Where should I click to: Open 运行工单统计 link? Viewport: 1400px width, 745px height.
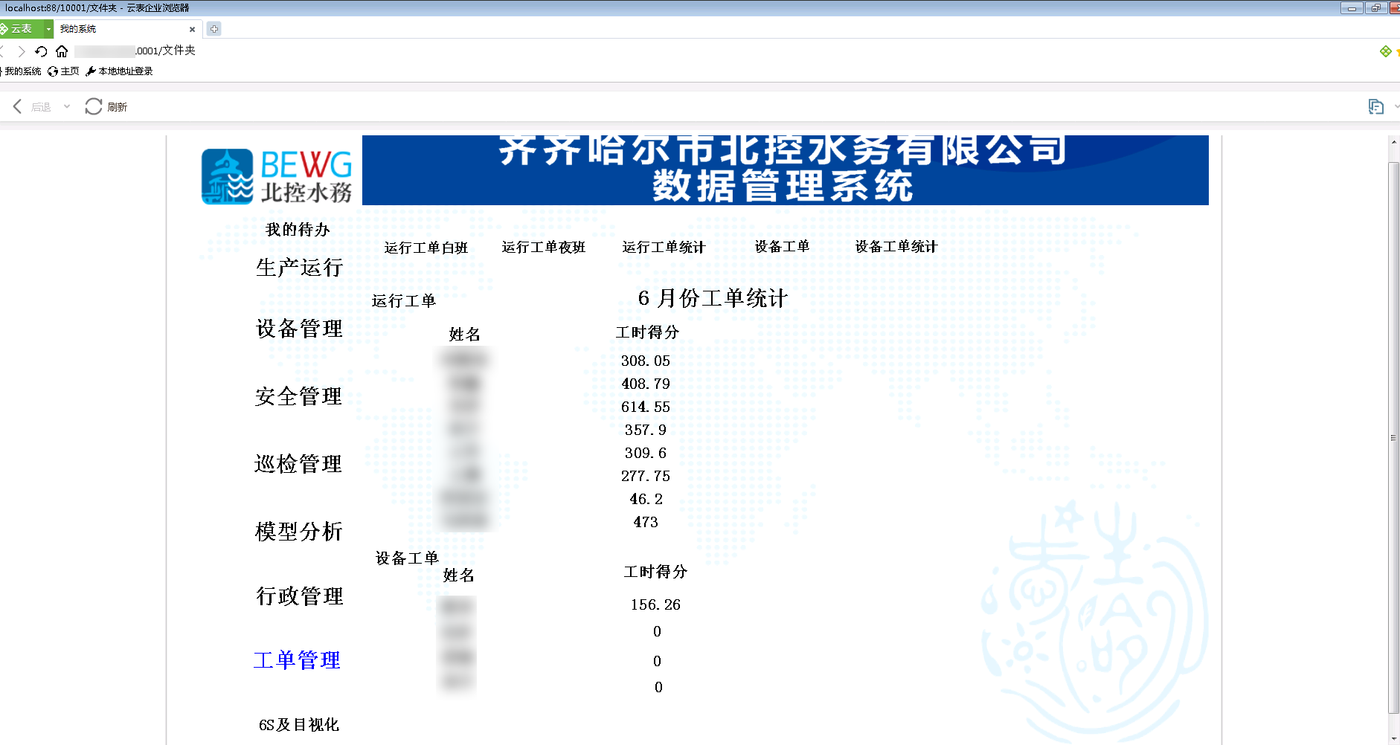pos(664,247)
